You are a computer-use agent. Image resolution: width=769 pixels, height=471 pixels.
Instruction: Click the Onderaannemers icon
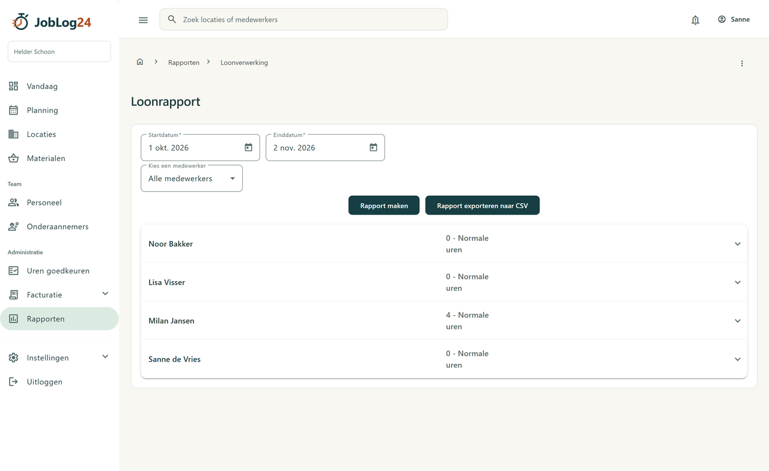(13, 226)
